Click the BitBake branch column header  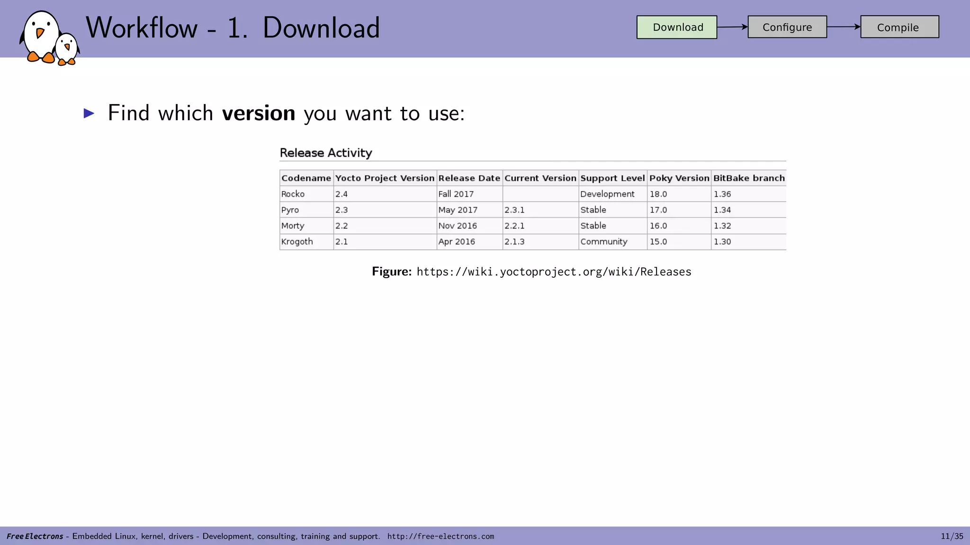[x=749, y=178]
